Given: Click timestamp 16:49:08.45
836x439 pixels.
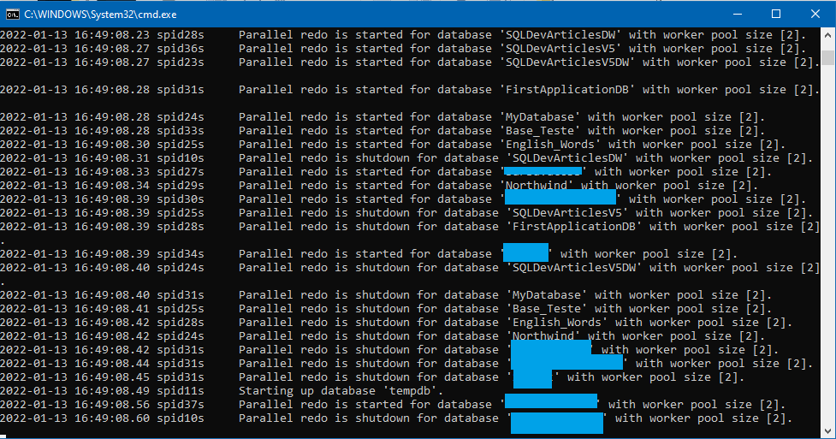Looking at the screenshot, I should (112, 377).
